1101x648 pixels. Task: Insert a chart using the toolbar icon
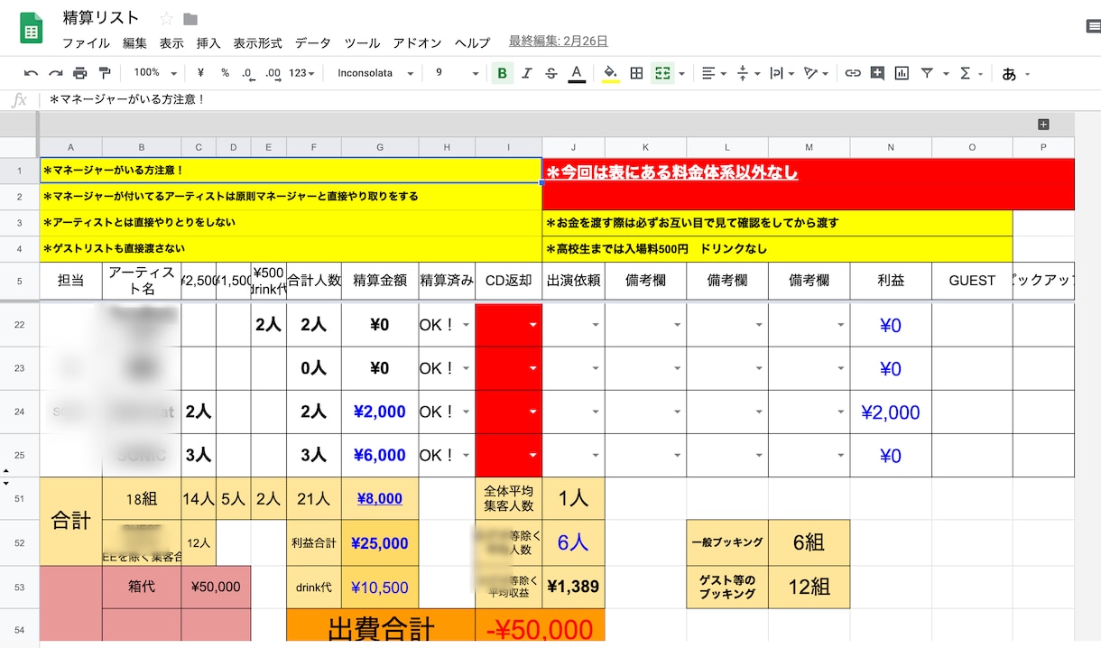coord(902,73)
